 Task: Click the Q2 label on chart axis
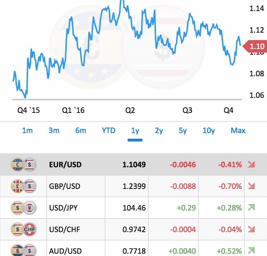click(x=130, y=111)
